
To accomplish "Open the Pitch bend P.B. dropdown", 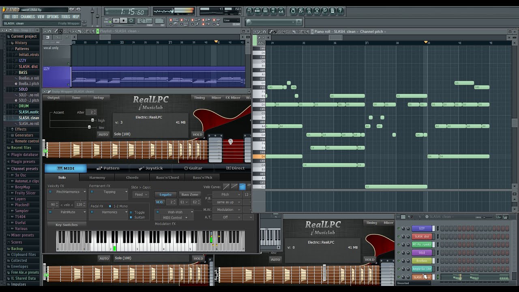I will coord(227,195).
